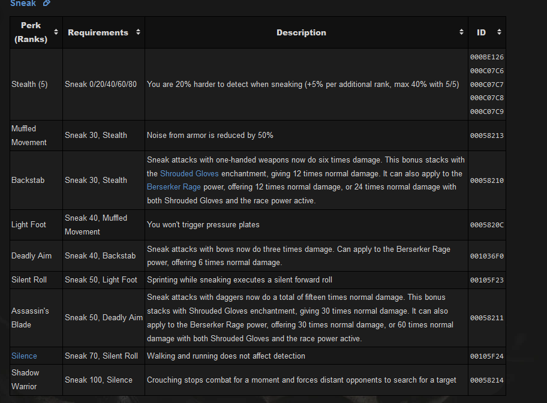Click the ID column header text
547x403 pixels.
(481, 32)
